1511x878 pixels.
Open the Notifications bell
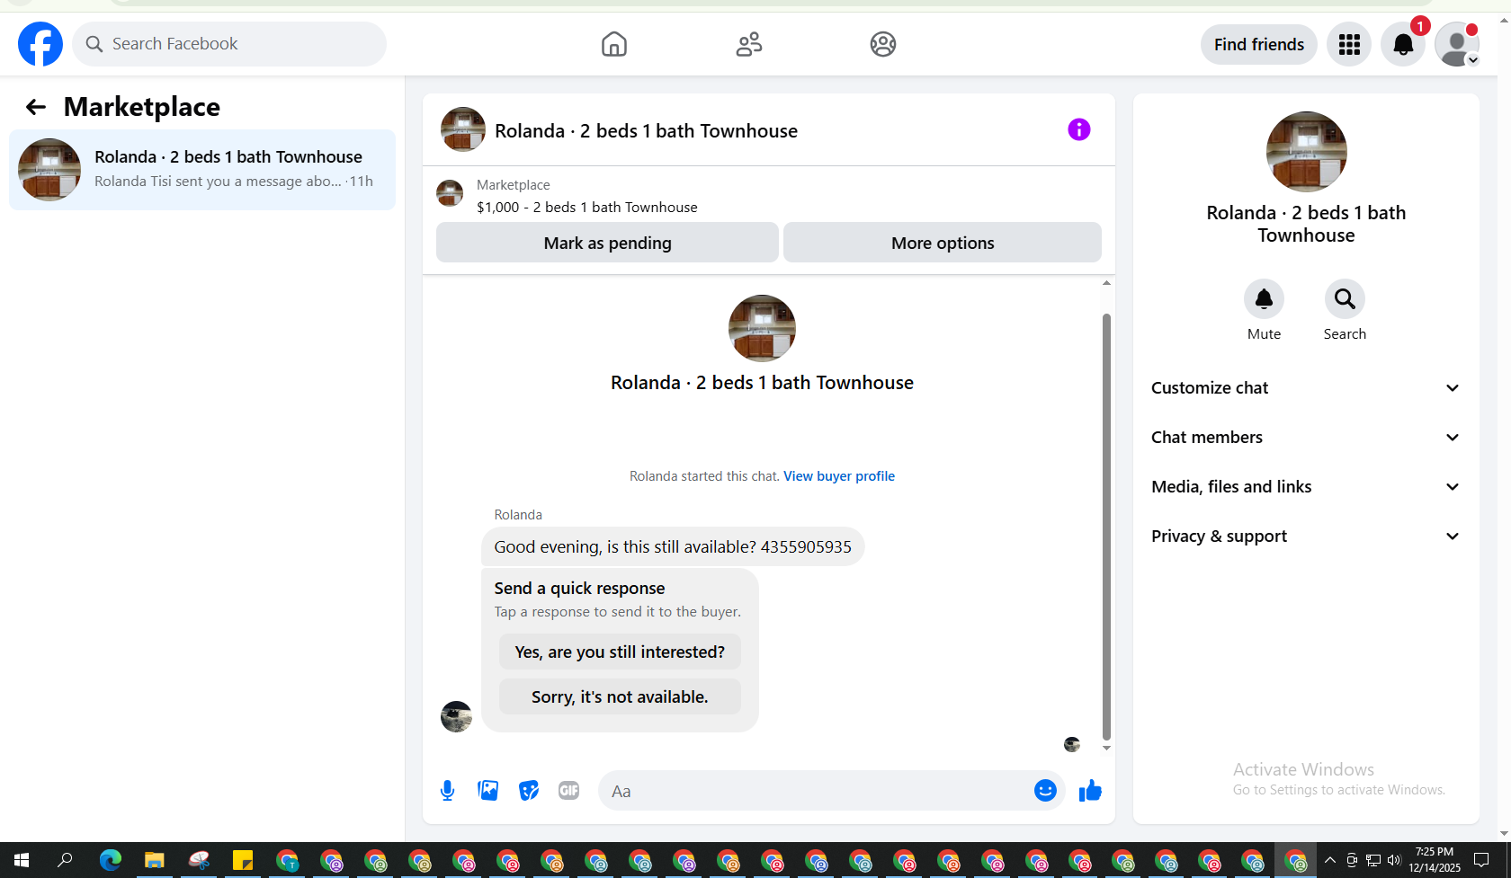click(x=1403, y=44)
